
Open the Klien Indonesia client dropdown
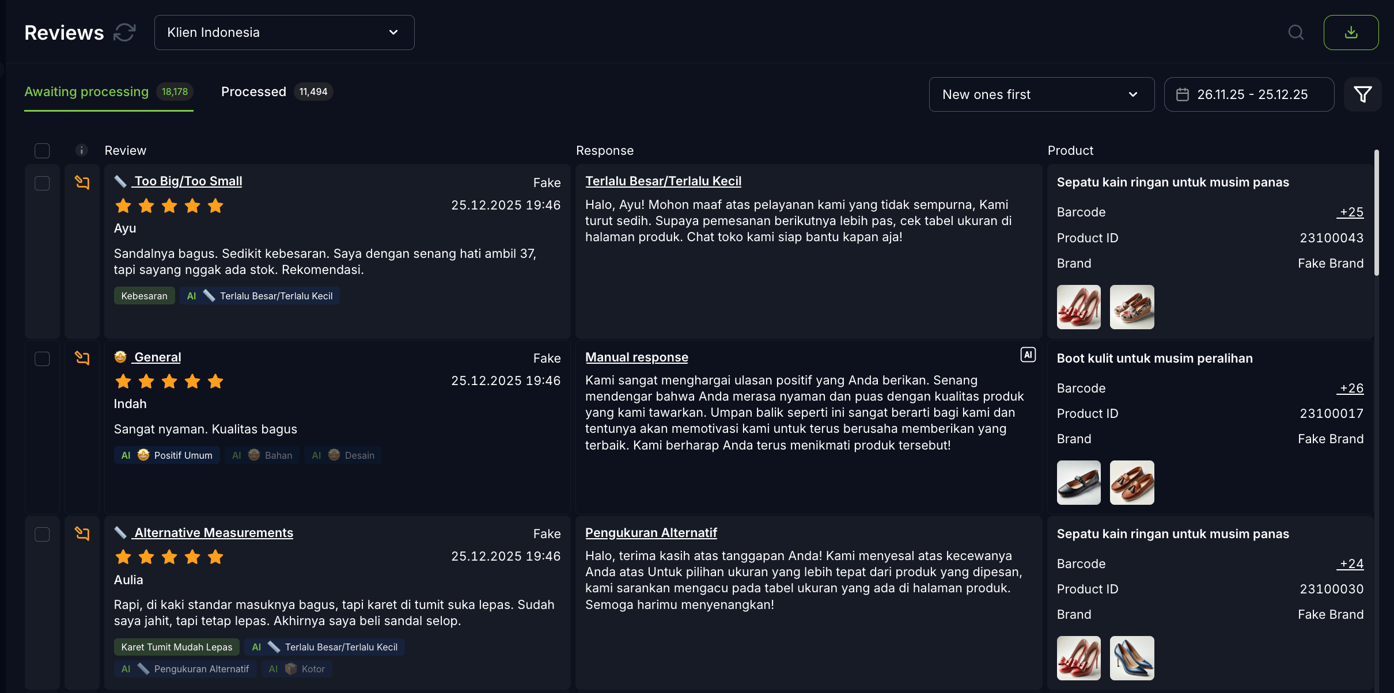[284, 33]
